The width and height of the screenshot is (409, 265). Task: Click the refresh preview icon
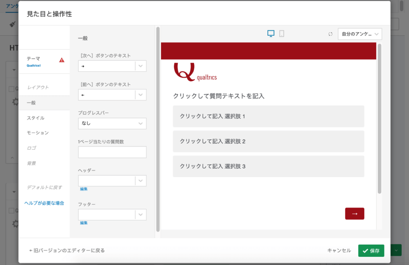tap(331, 34)
